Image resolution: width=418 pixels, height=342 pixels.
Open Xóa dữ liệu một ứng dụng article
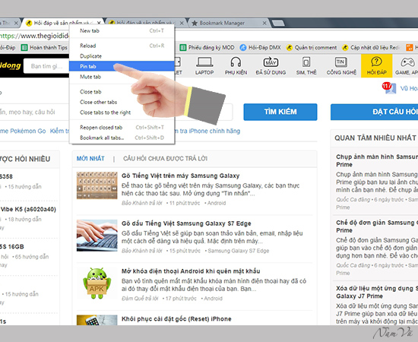click(377, 292)
